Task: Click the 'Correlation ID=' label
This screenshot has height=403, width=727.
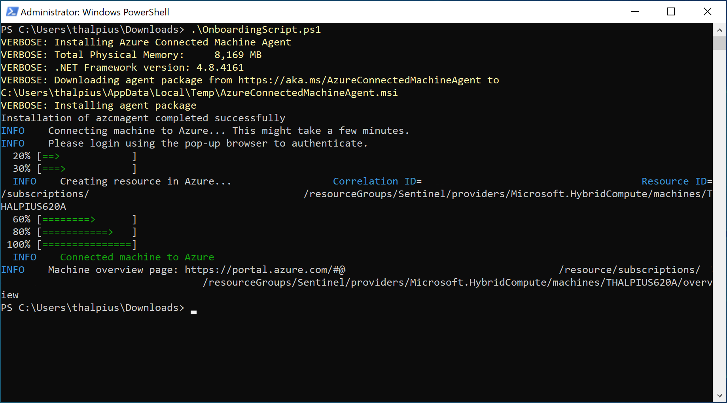Action: (377, 181)
